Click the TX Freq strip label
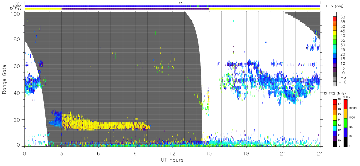The height and width of the screenshot is (166, 360). point(16,9)
